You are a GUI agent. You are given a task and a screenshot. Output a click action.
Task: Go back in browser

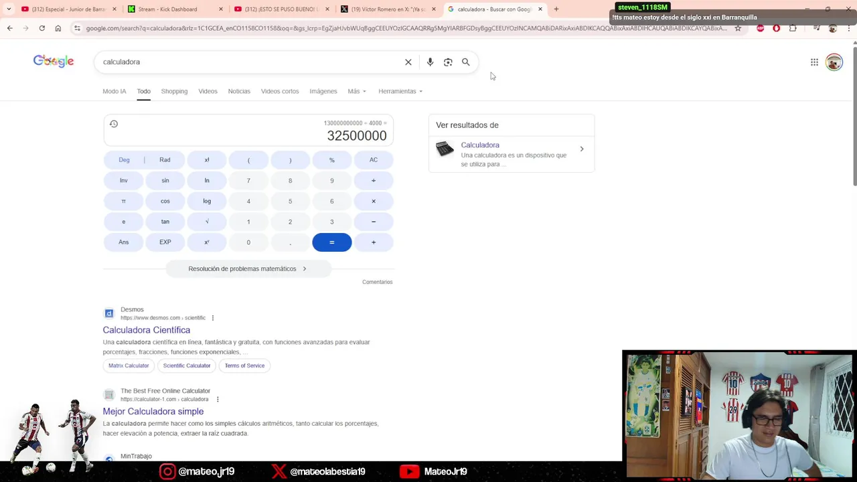click(x=9, y=28)
